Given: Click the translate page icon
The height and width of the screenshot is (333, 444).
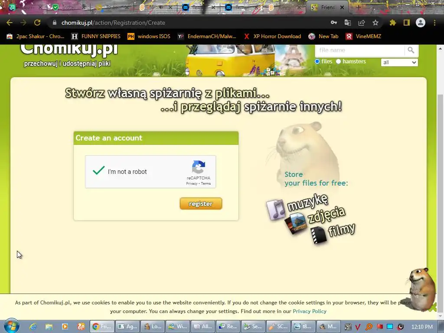Looking at the screenshot, I should click(348, 23).
